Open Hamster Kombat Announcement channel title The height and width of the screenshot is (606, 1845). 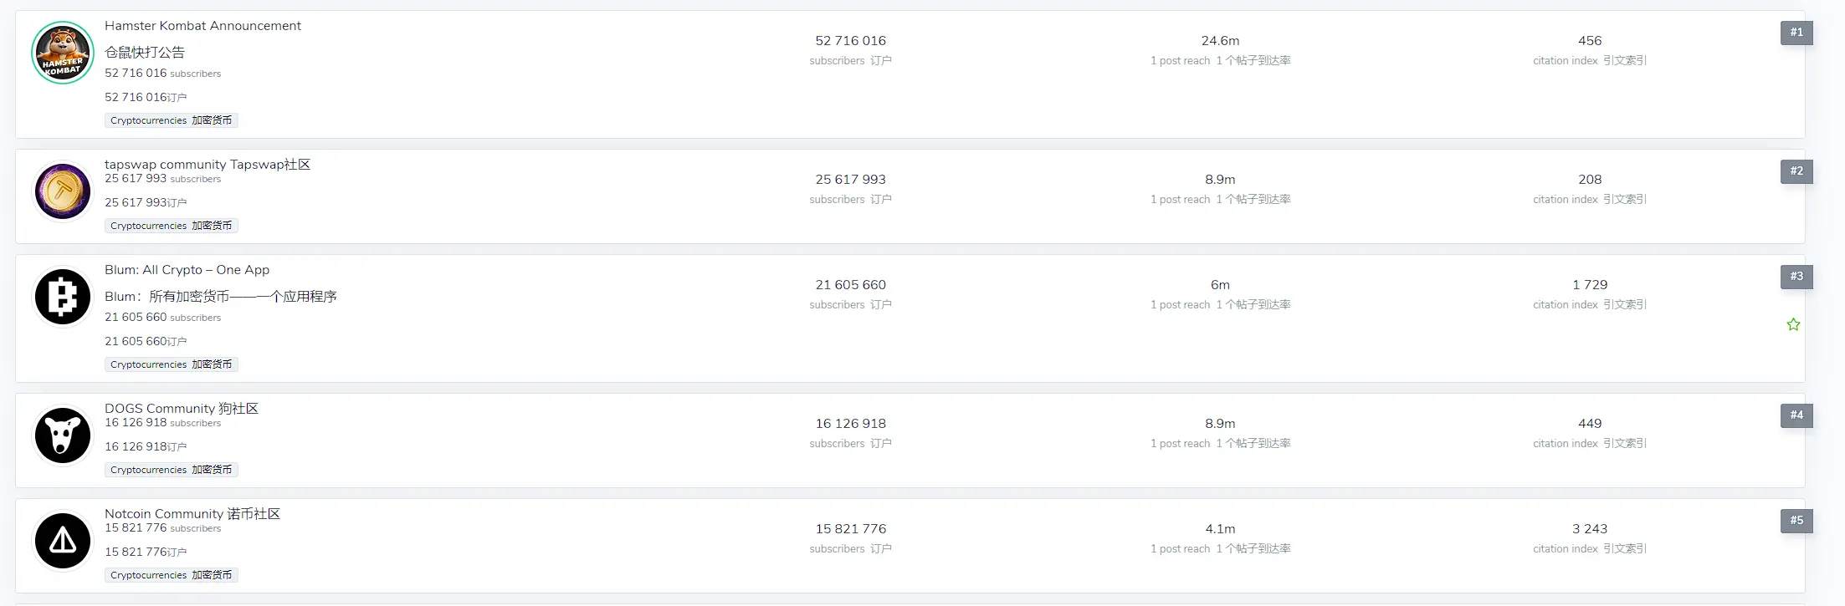tap(202, 26)
